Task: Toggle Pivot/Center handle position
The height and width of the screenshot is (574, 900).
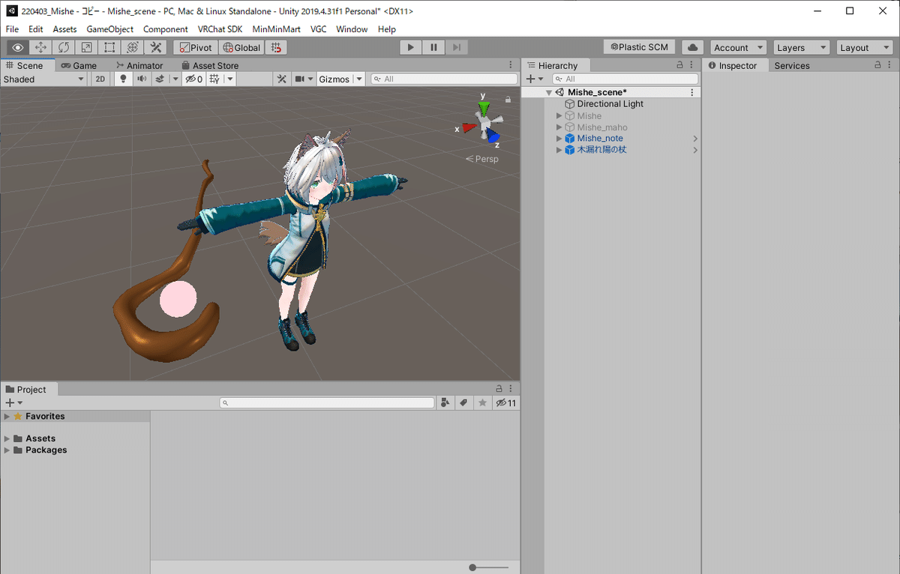Action: click(195, 47)
